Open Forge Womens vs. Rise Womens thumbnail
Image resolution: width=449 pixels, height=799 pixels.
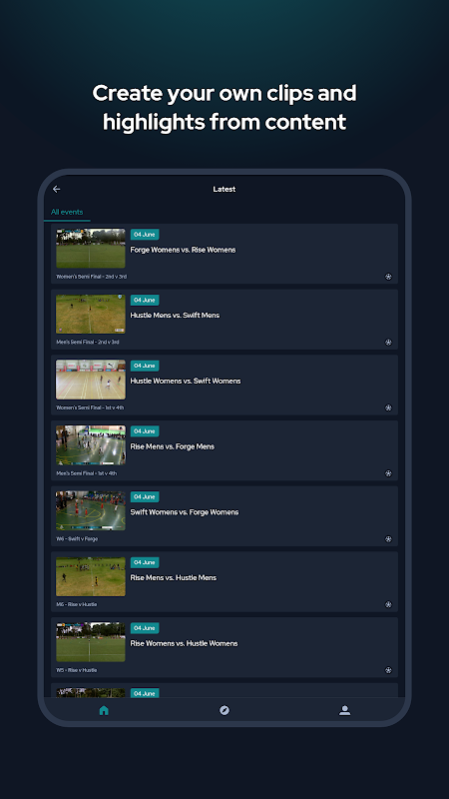(x=91, y=248)
